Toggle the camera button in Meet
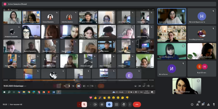 coord(95,104)
